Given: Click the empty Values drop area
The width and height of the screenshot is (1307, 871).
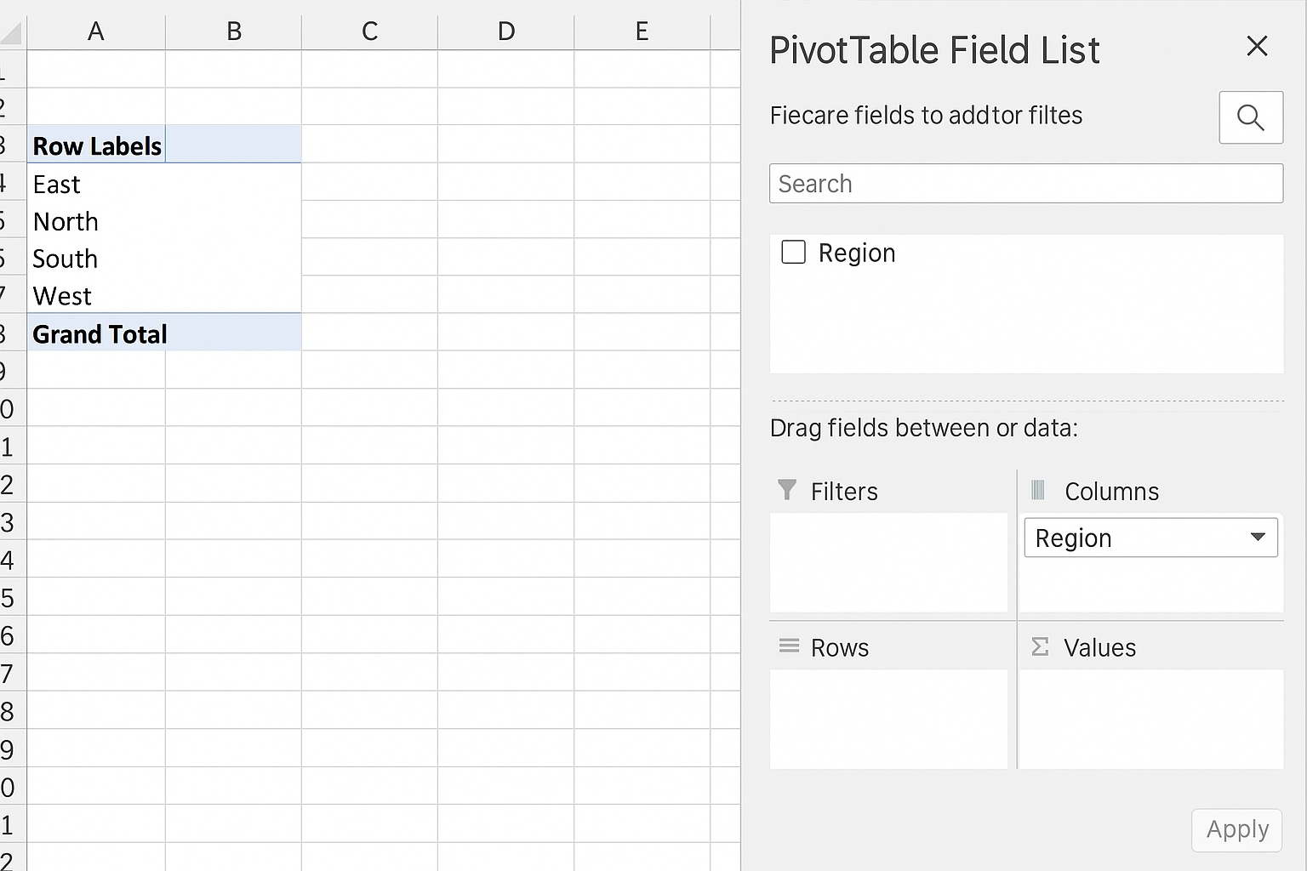Looking at the screenshot, I should point(1151,719).
